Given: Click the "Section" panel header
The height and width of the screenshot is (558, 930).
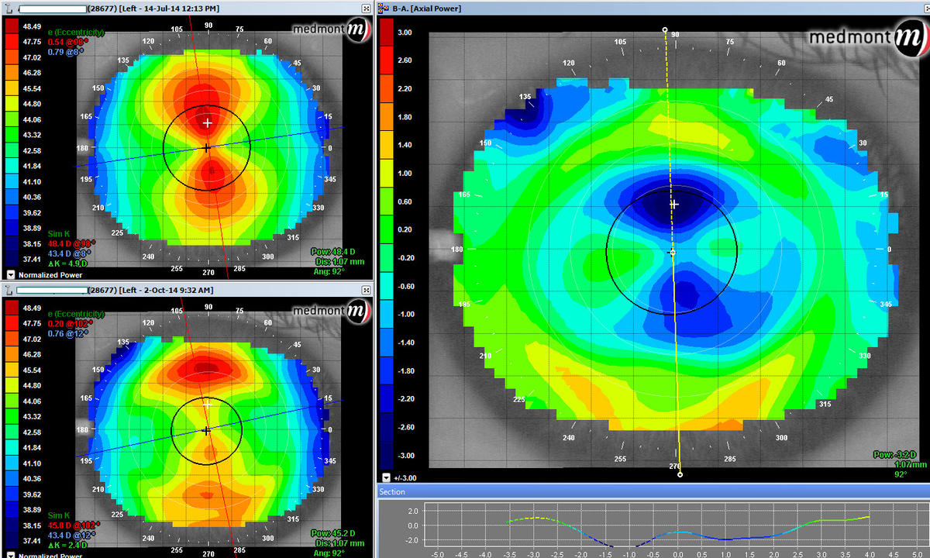Looking at the screenshot, I should pos(653,491).
